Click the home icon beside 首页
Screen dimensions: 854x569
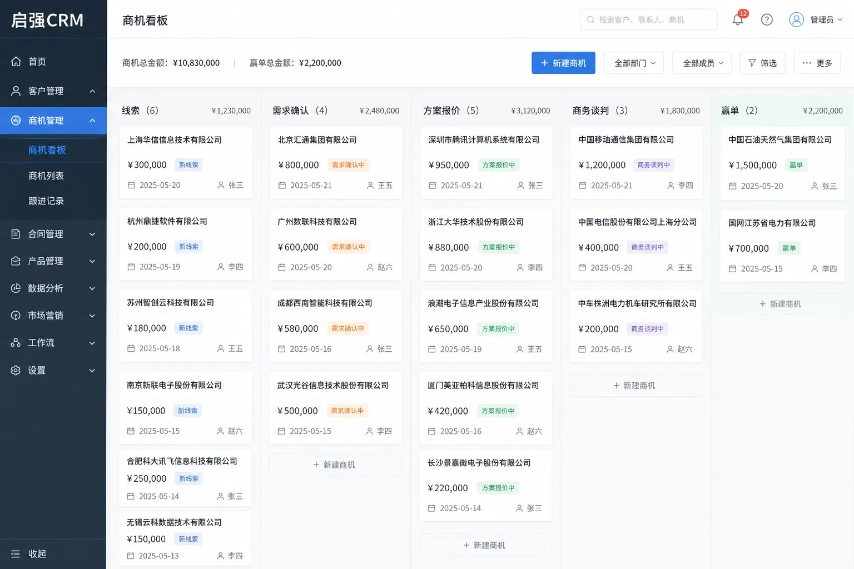click(16, 61)
